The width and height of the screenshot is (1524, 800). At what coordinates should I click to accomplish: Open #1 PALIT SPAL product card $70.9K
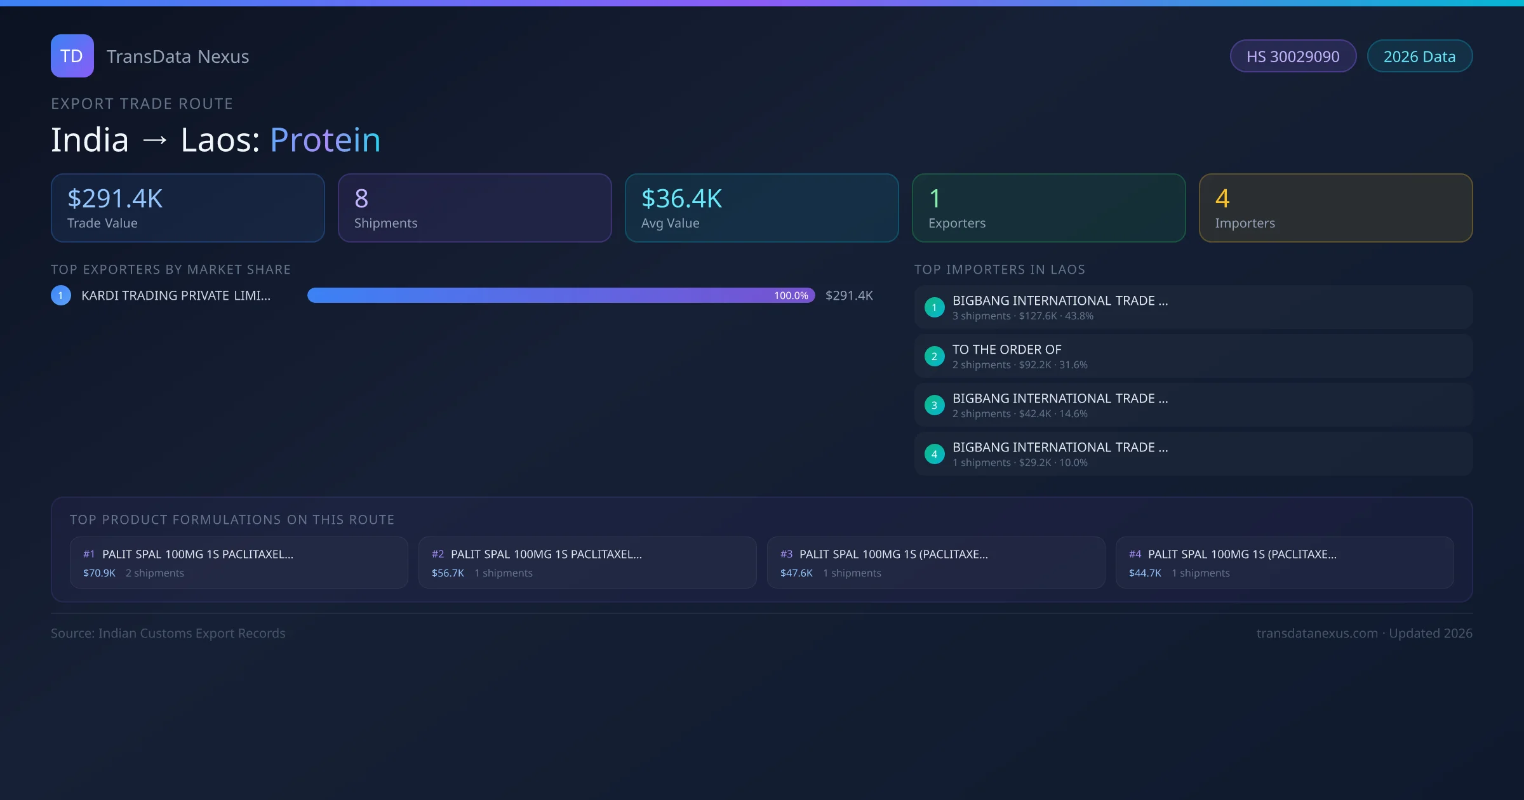click(x=239, y=563)
